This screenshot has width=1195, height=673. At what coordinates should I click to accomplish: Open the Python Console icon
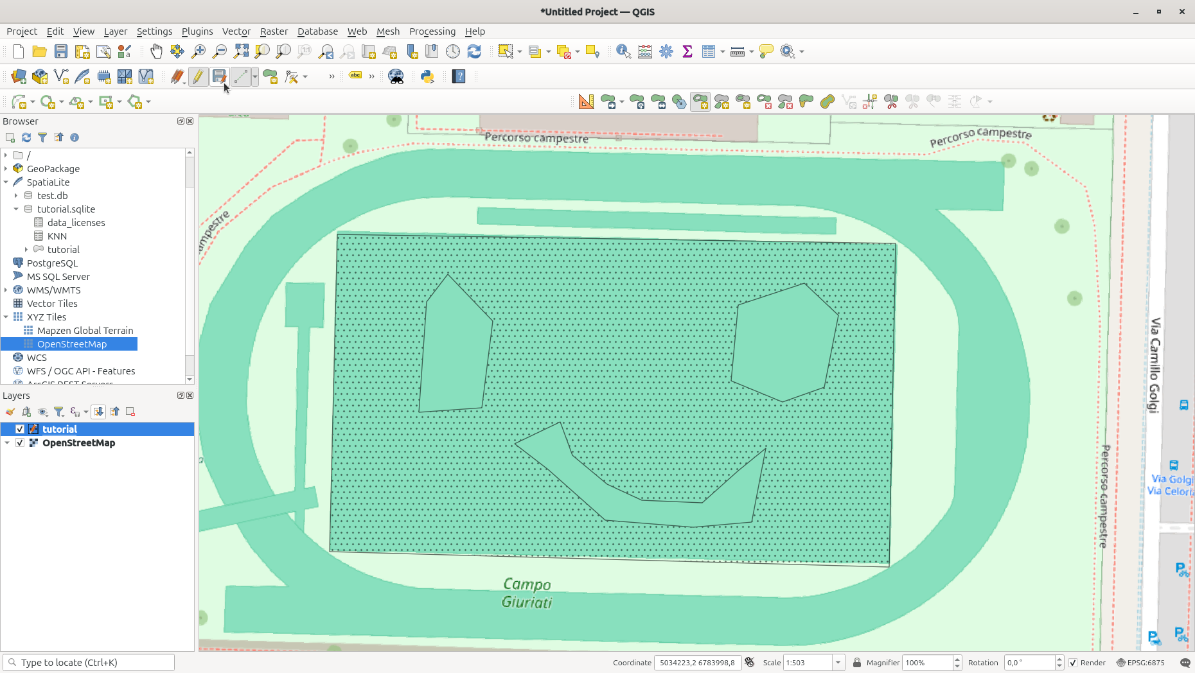pos(427,76)
